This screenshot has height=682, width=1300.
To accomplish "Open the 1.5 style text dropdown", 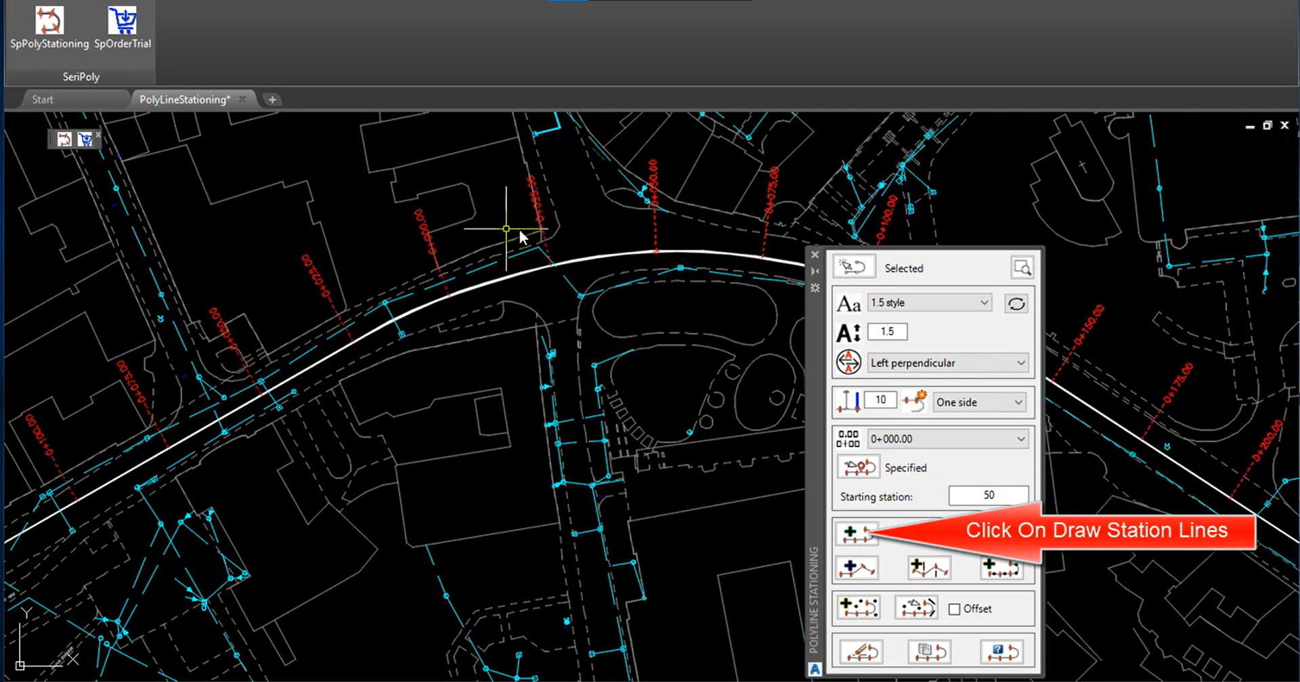I will point(930,303).
